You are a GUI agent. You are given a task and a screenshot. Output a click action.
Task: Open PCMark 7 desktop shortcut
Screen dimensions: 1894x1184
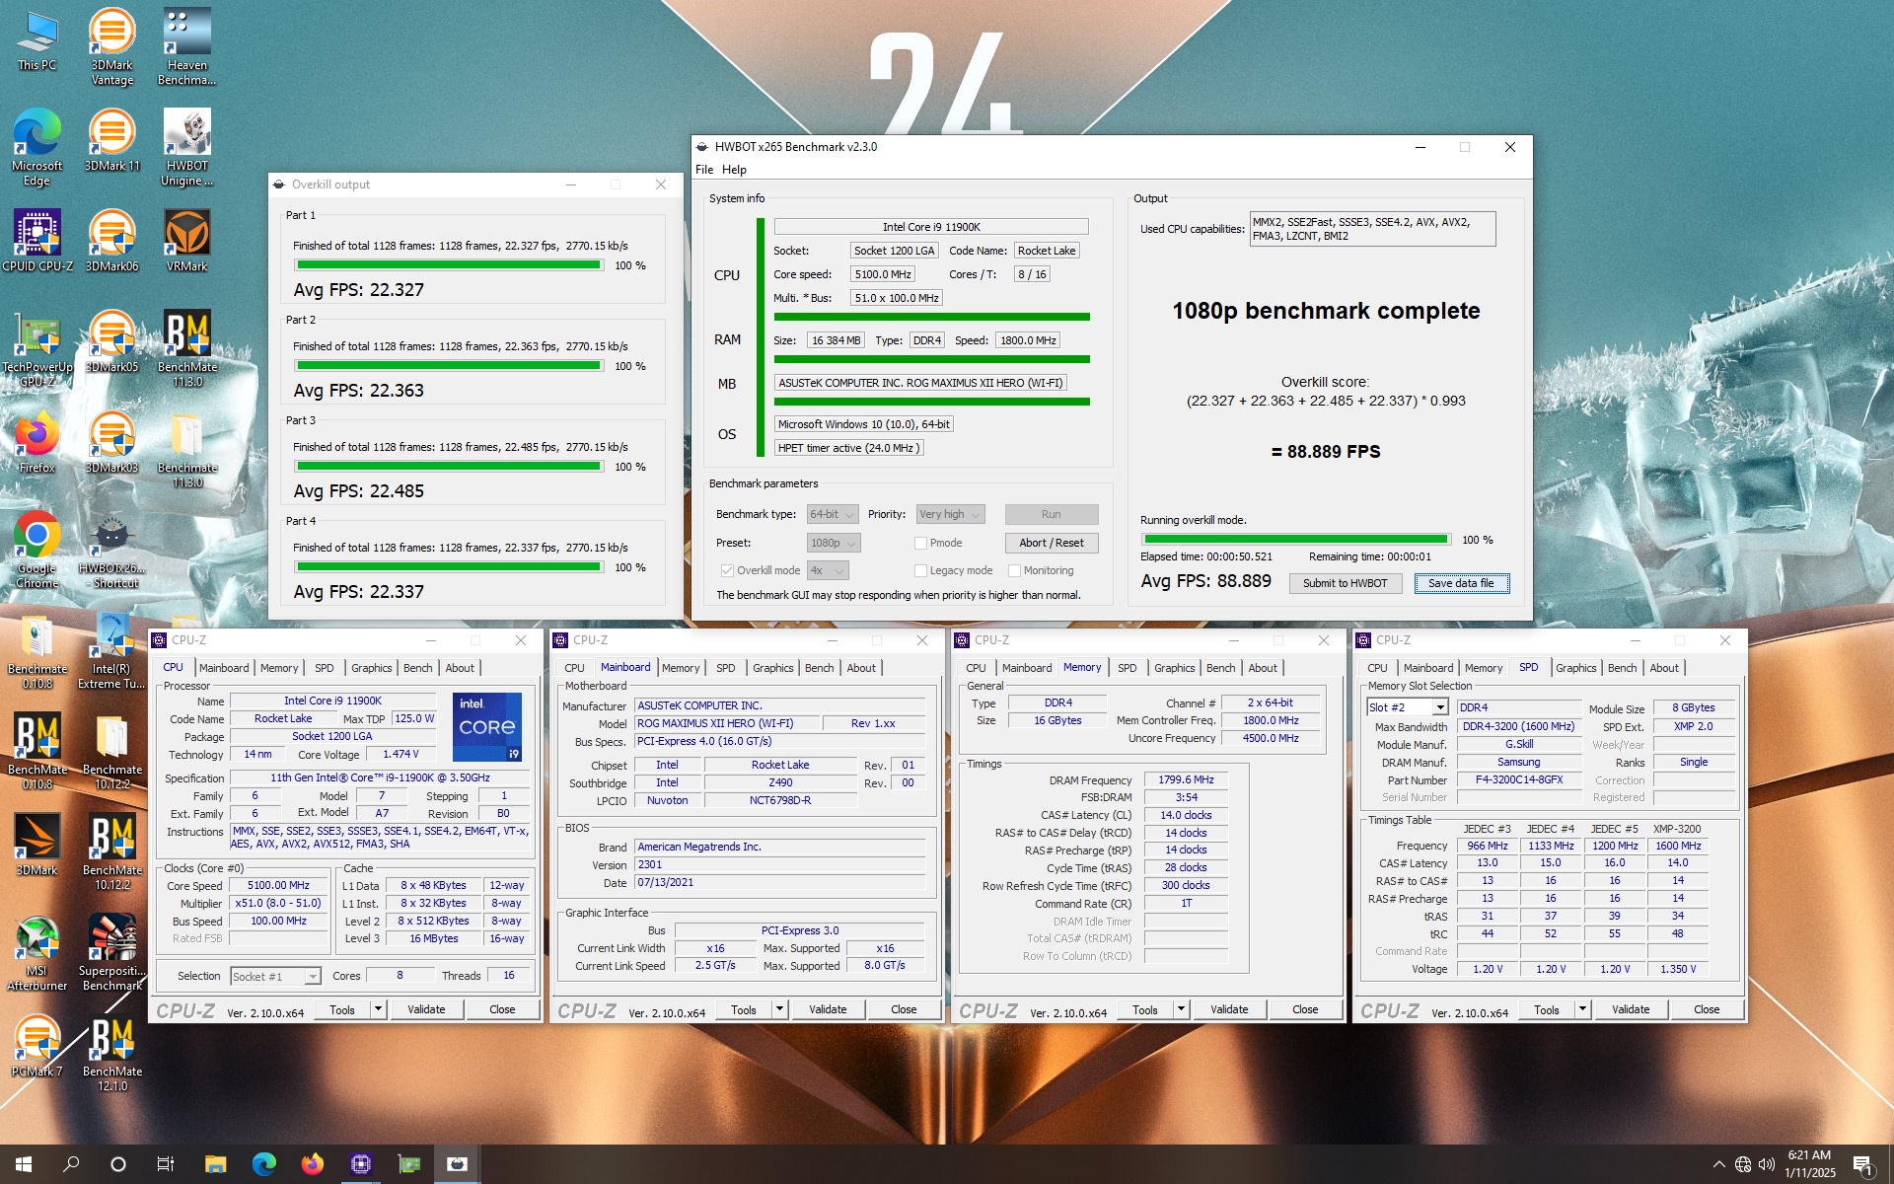[36, 1046]
